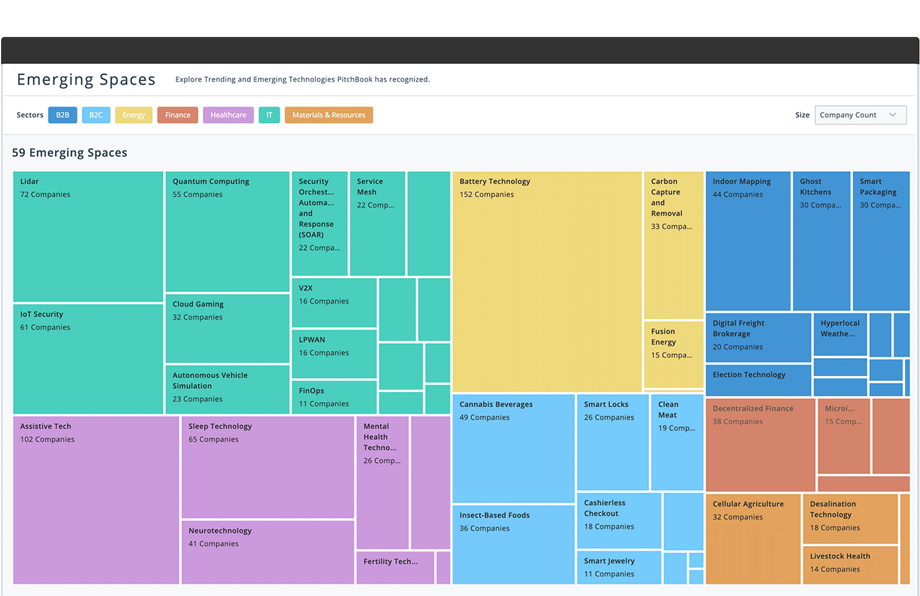Click the Indoor Mapping block
The height and width of the screenshot is (596, 920).
coord(747,241)
